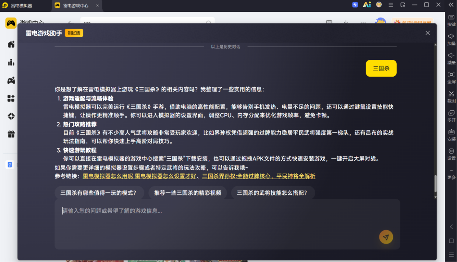Click the popout window icon in title bar
Screen dimensions: 457x262
[403, 5]
